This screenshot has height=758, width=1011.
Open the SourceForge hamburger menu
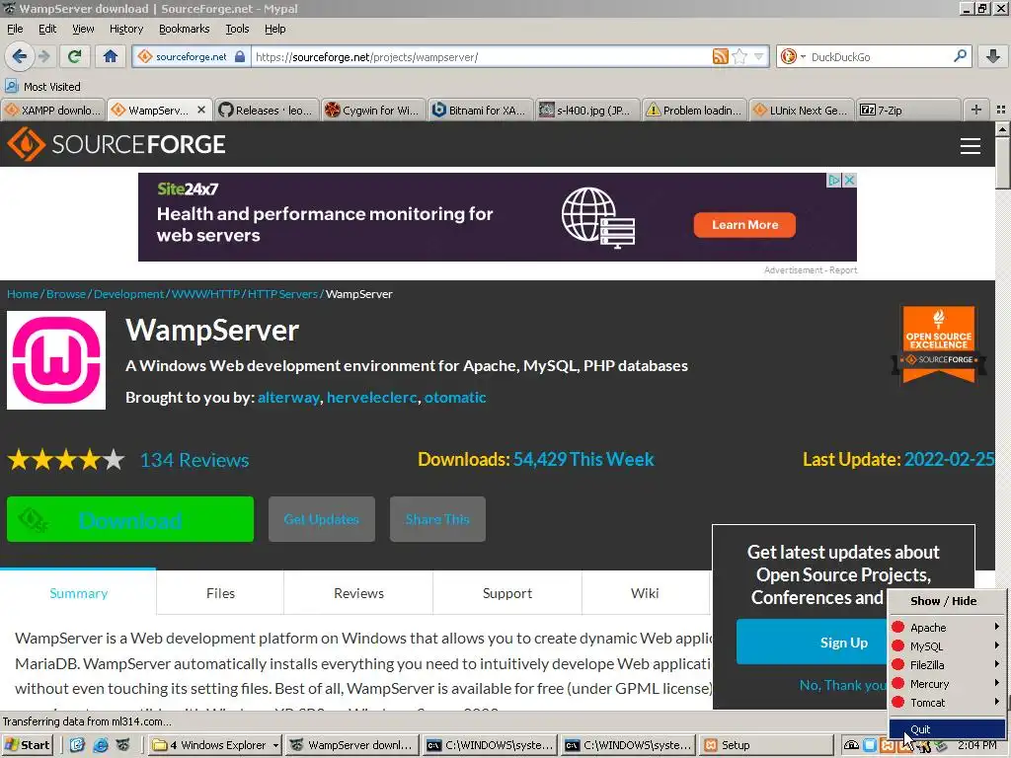(x=970, y=146)
